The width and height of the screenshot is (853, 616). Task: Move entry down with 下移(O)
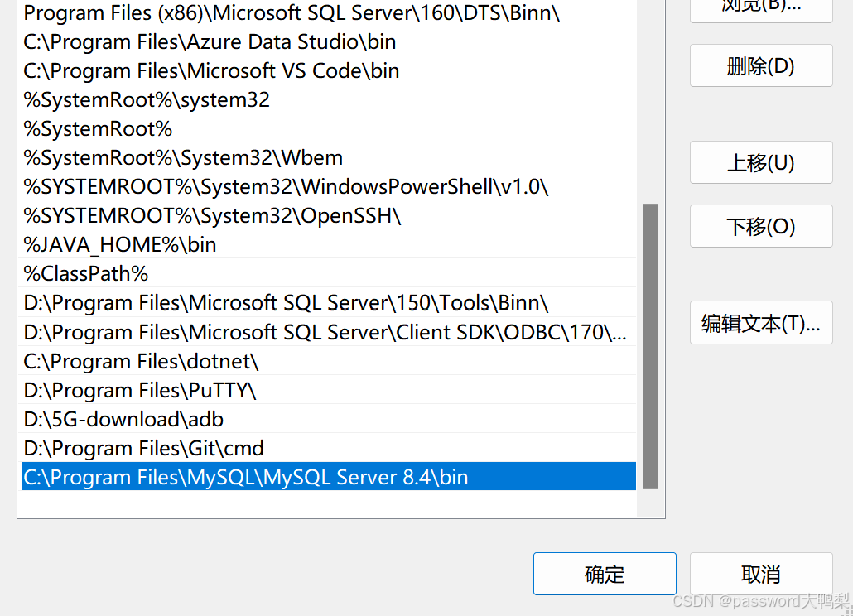point(761,226)
